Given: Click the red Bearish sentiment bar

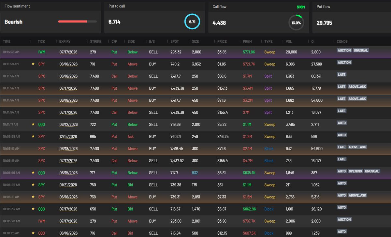Looking at the screenshot, I should point(78,22).
